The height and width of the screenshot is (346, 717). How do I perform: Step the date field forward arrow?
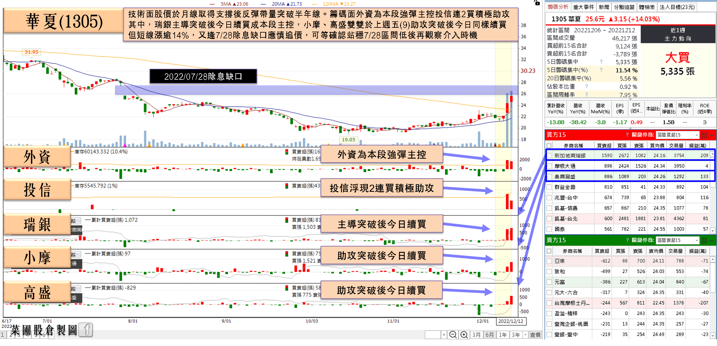(444, 335)
